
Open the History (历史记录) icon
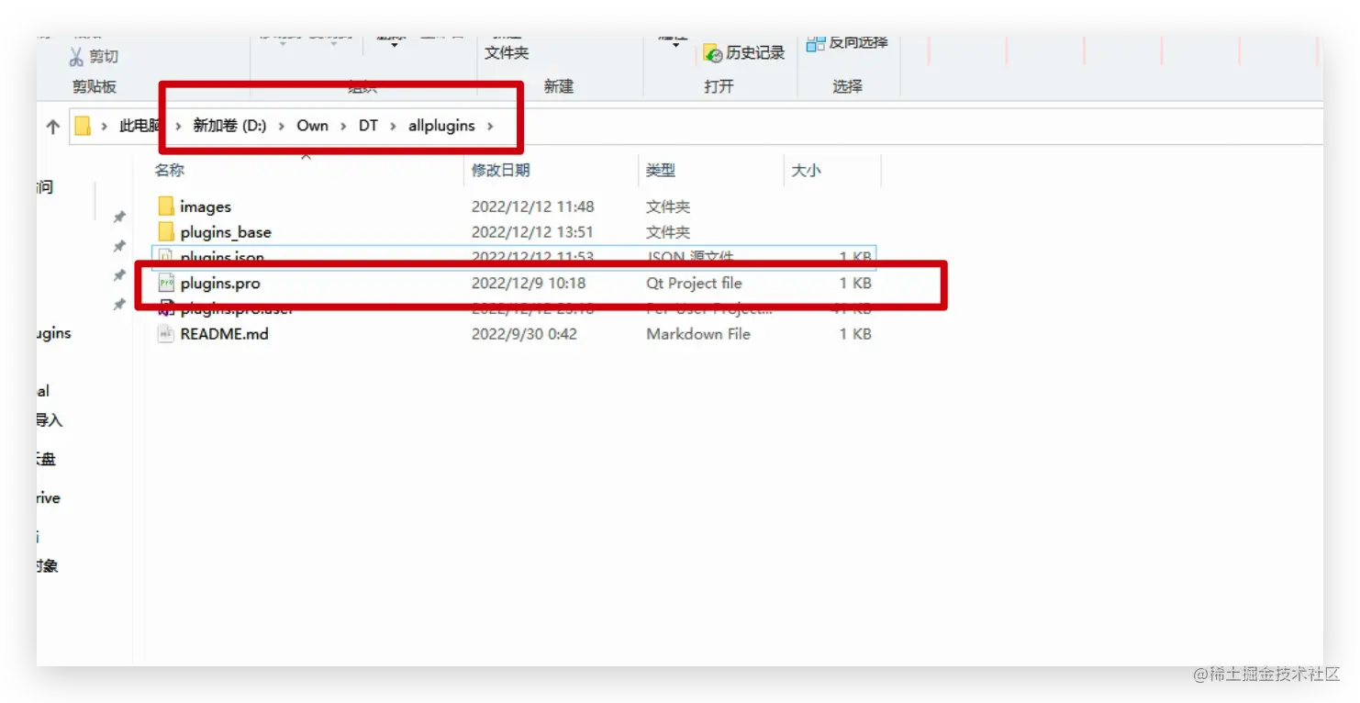713,53
